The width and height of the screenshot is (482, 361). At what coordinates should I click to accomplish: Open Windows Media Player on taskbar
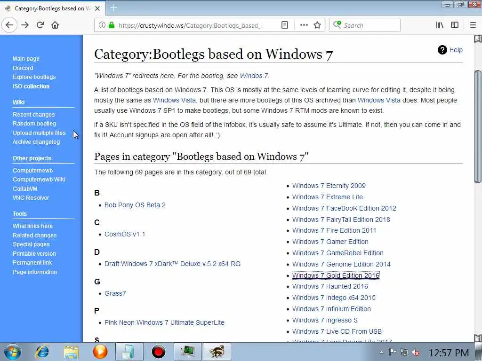(x=100, y=352)
